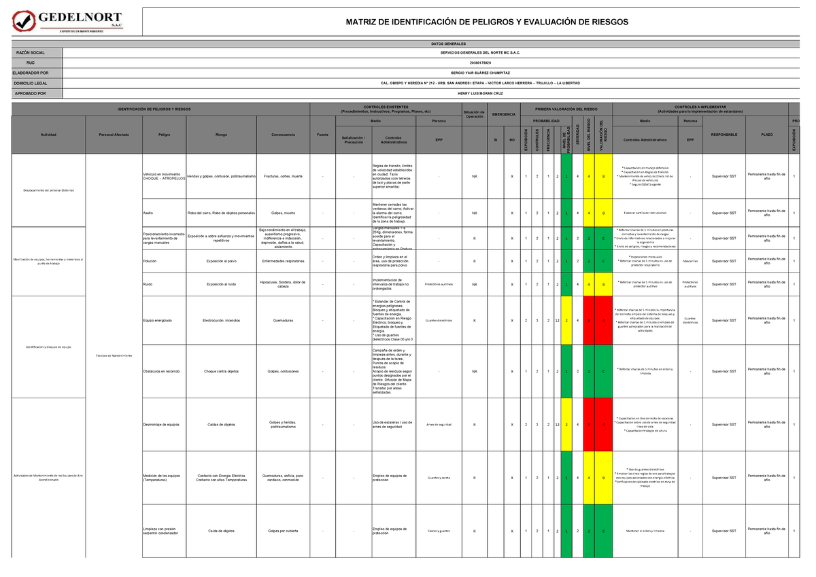This screenshot has height=577, width=816.
Task: Click 'PRIMERA VALORACIÓN DEL RIESGO' header
Action: tap(566, 109)
